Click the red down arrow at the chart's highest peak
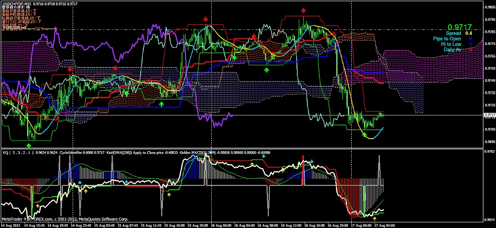496x228 pixels. [303, 10]
